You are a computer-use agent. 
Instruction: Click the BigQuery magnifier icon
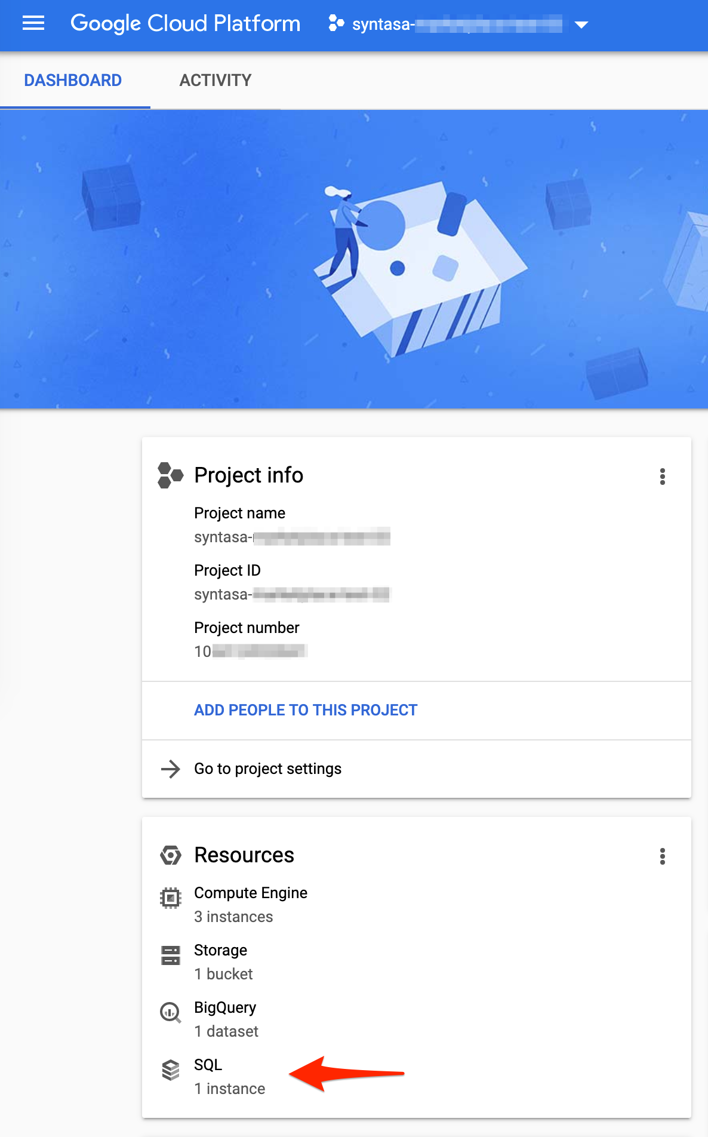pos(171,1012)
